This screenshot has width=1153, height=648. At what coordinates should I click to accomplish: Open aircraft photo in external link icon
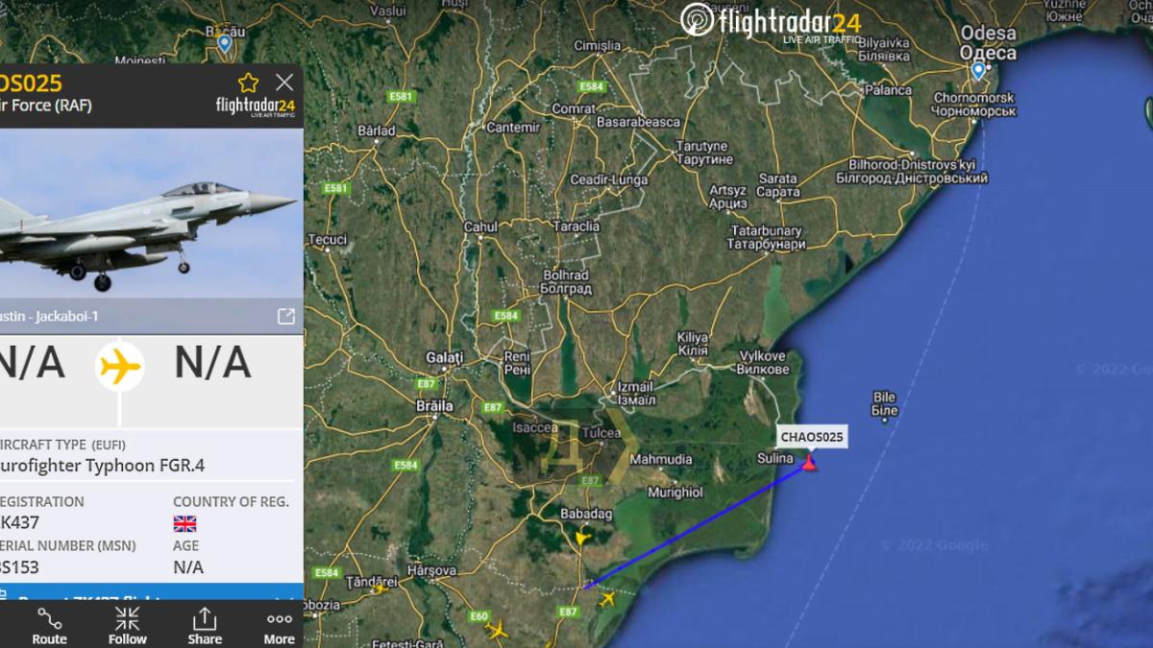click(285, 316)
